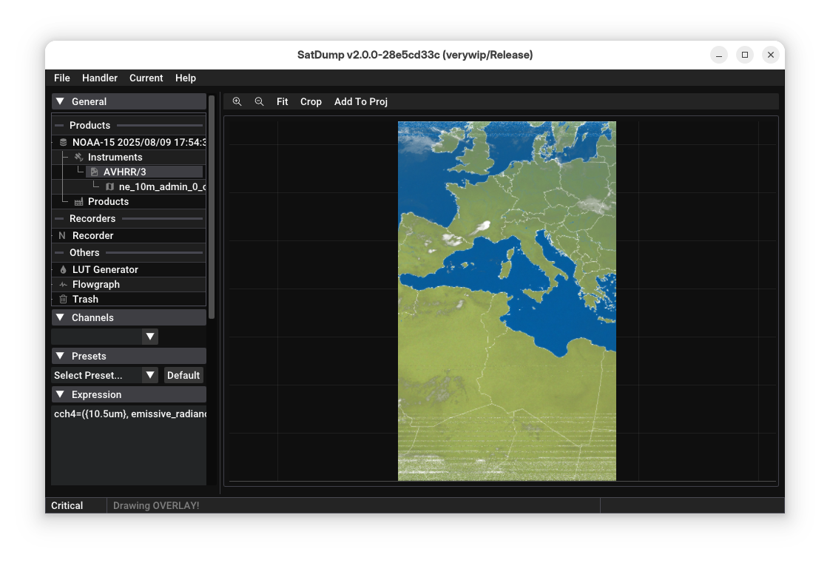This screenshot has width=830, height=563.
Task: Select the ne_10m_admin_0 overlay item
Action: (161, 186)
